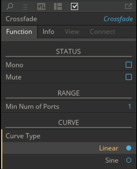137x169 pixels.
Task: Open the Info tab
Action: pos(48,32)
